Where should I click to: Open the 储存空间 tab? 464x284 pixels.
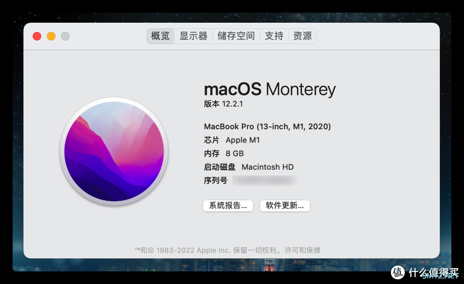(236, 36)
